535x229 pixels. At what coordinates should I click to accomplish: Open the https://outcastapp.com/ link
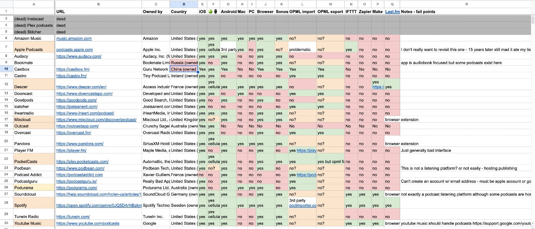[x=77, y=126]
